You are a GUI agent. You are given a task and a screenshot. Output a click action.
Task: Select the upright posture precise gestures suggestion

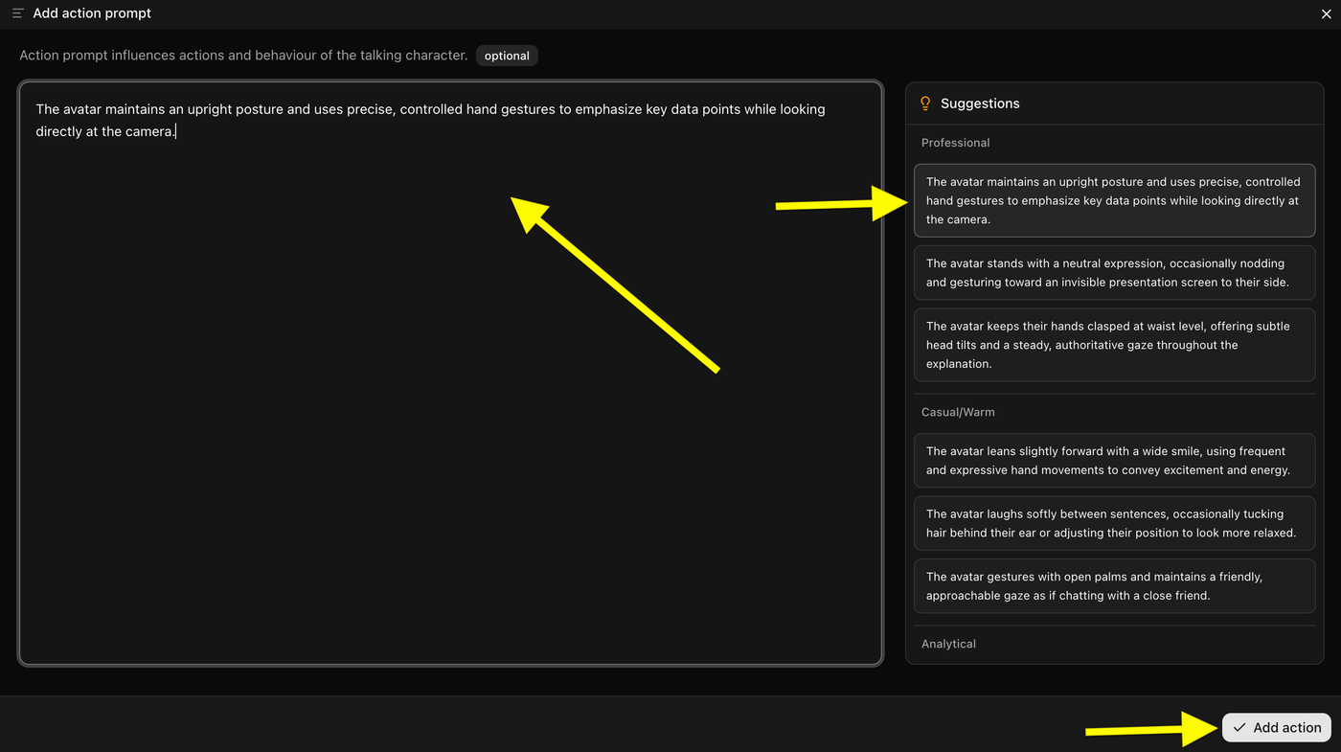[x=1114, y=200]
